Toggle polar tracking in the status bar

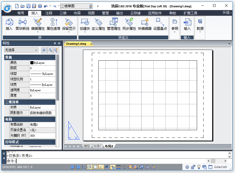[90, 167]
